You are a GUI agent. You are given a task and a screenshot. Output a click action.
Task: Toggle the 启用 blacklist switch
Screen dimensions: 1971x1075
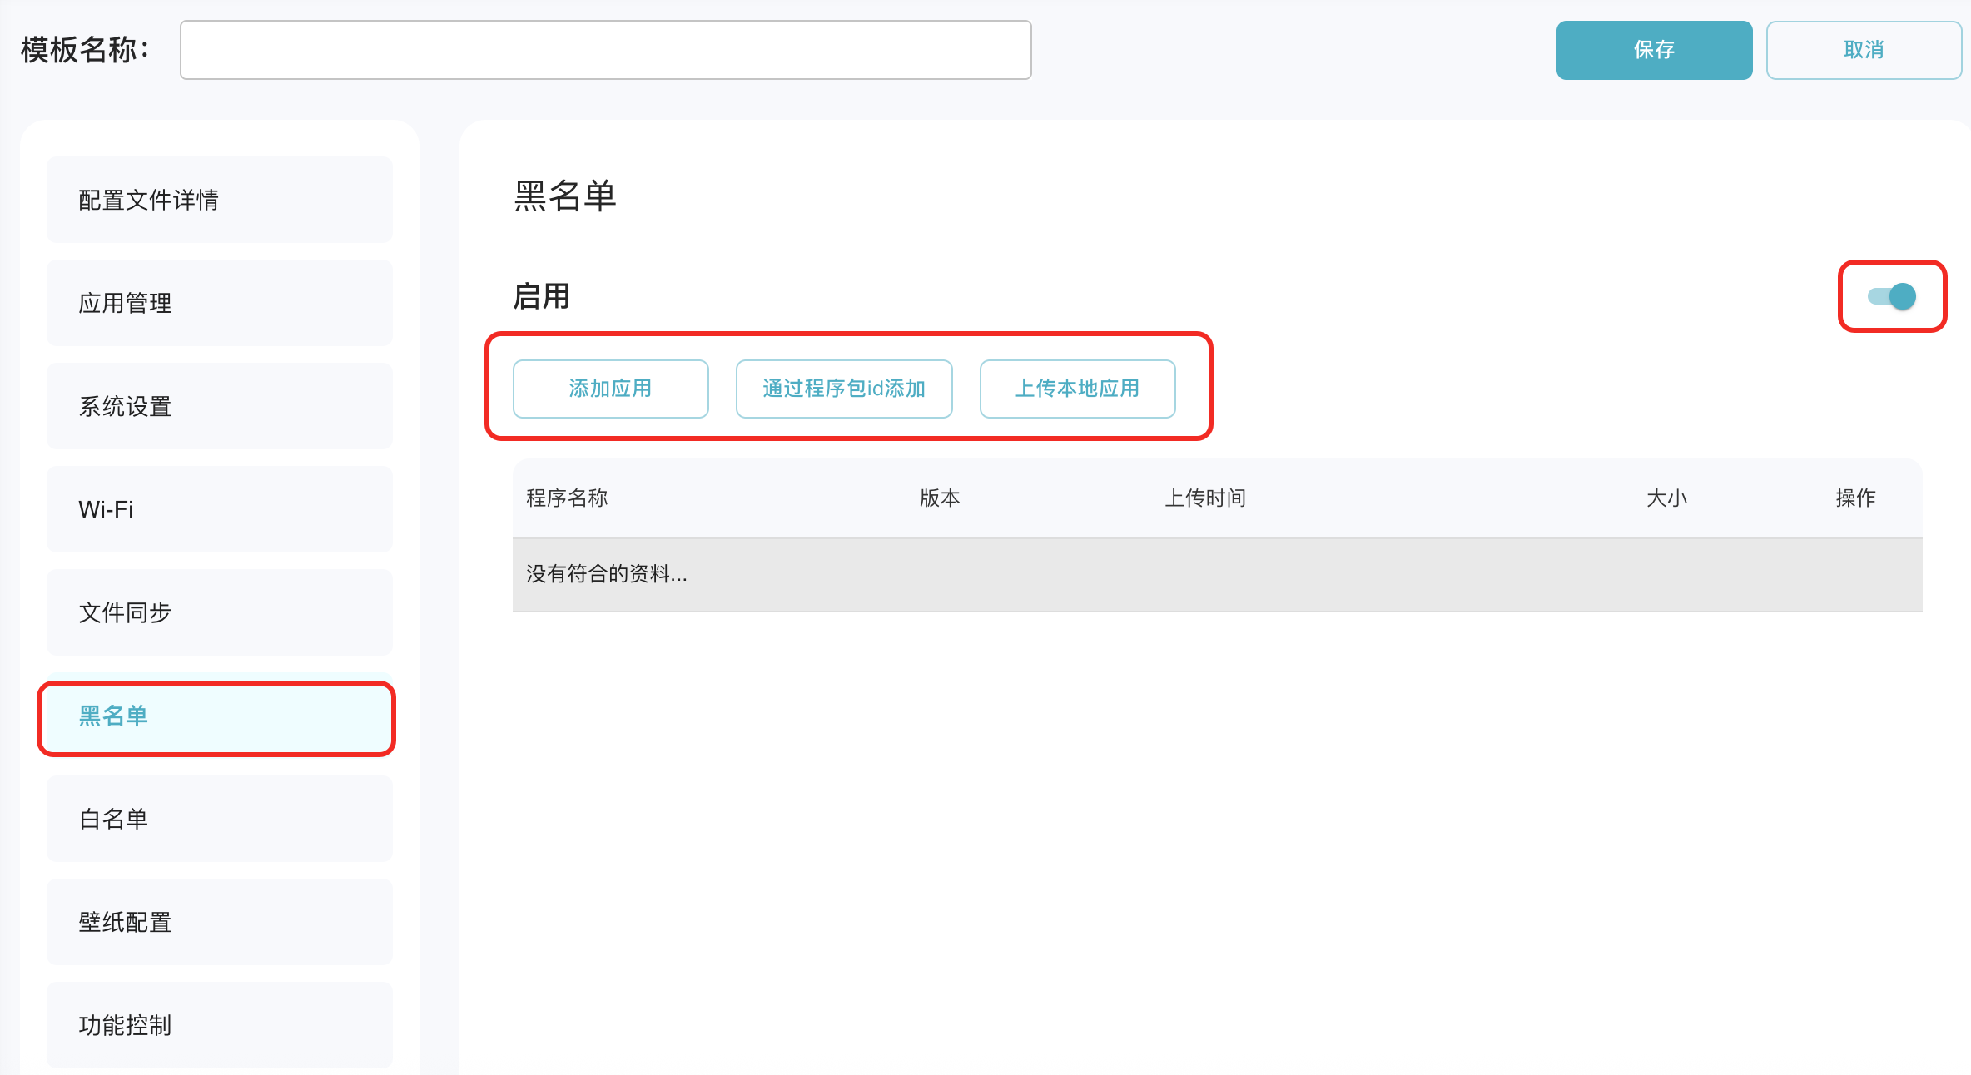click(1892, 296)
